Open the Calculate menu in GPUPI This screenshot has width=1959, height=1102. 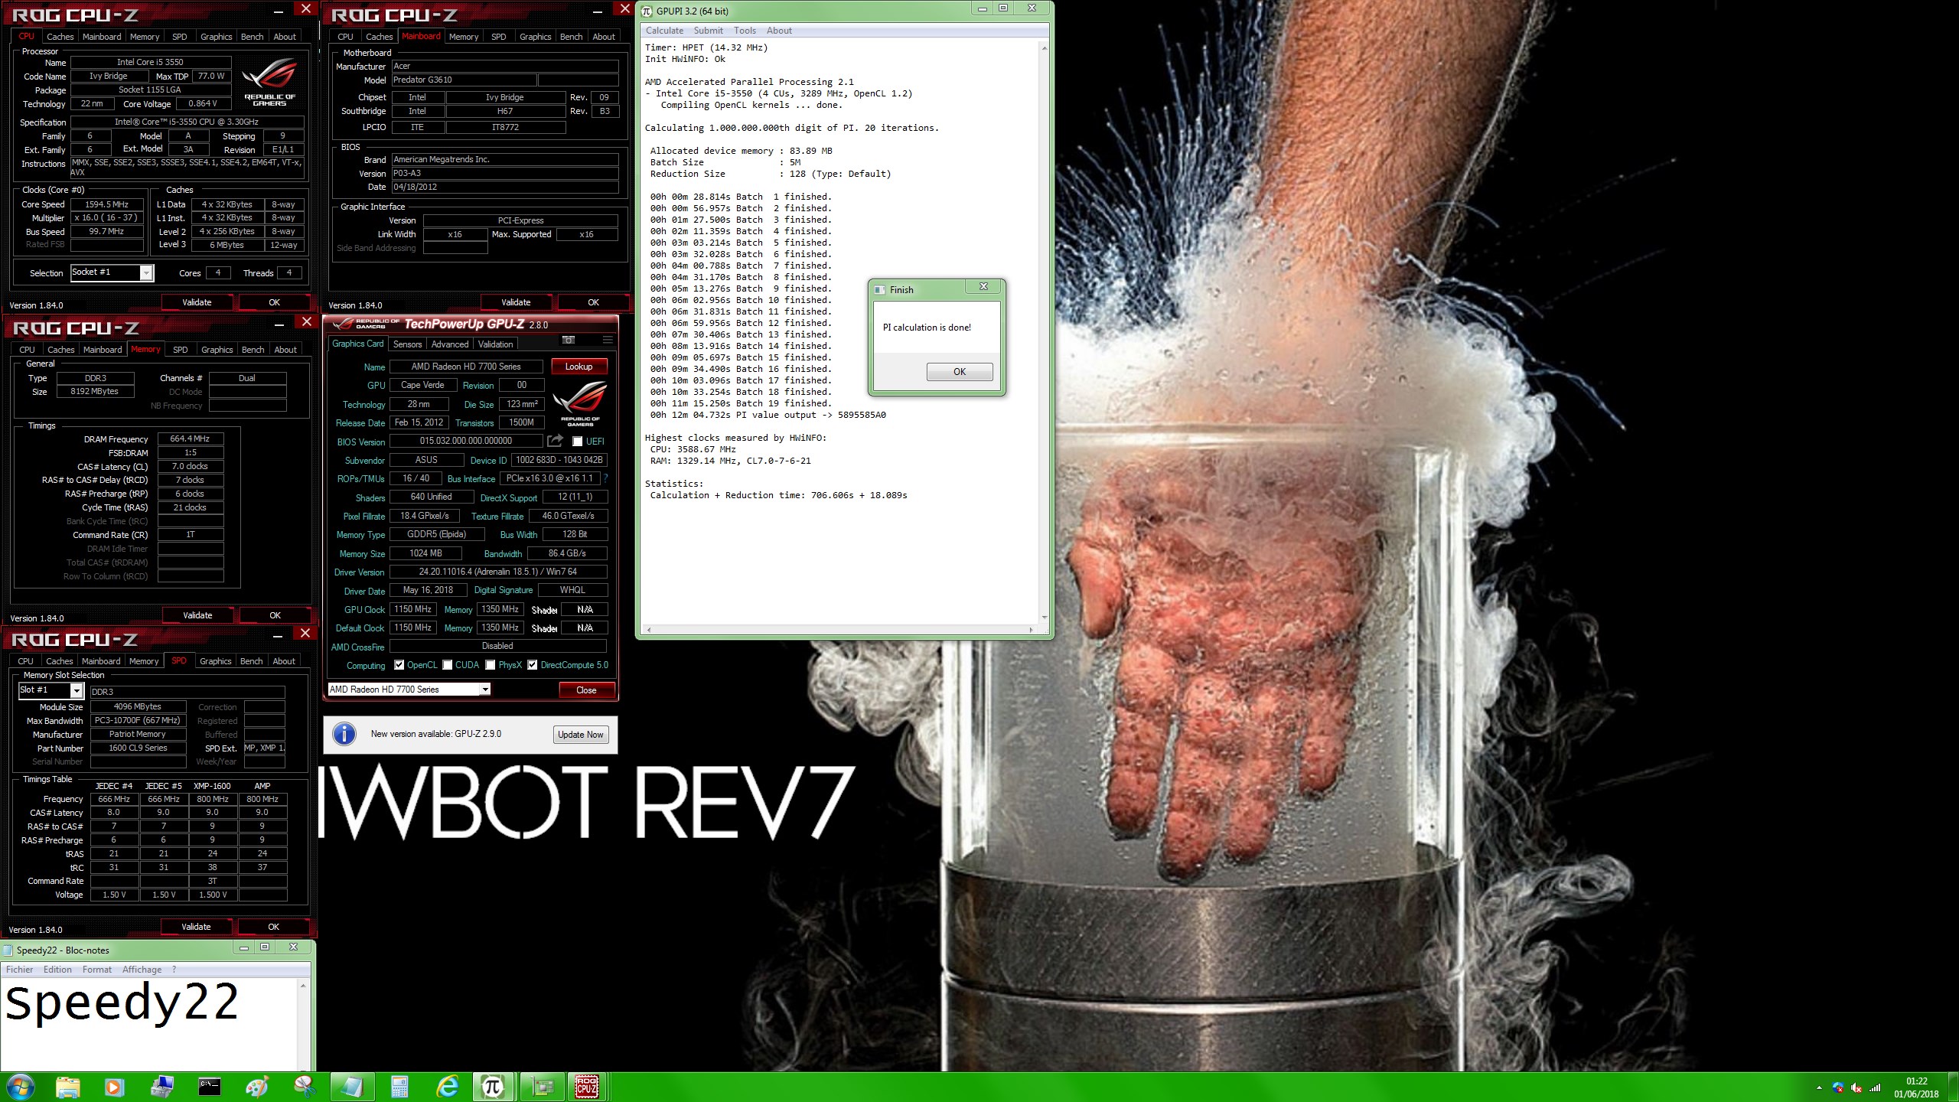click(x=664, y=31)
